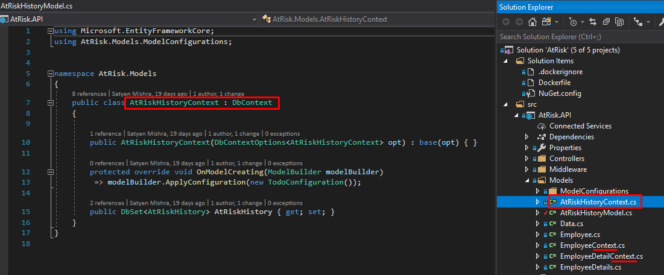Click the Forward arrow in Solution Explorer
The height and width of the screenshot is (275, 664).
coord(519,22)
